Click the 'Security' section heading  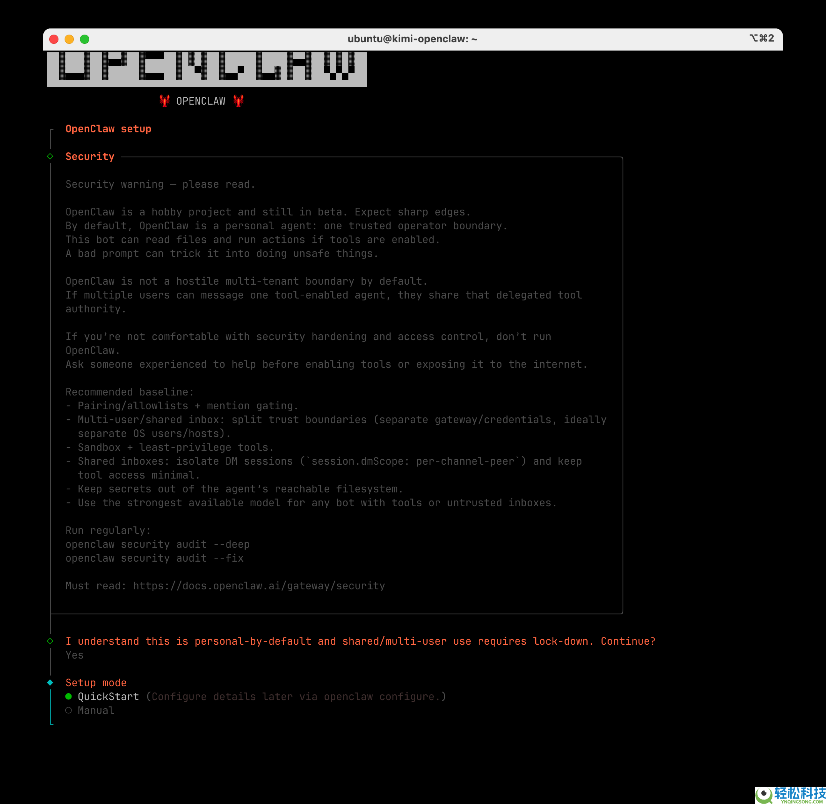click(x=90, y=157)
